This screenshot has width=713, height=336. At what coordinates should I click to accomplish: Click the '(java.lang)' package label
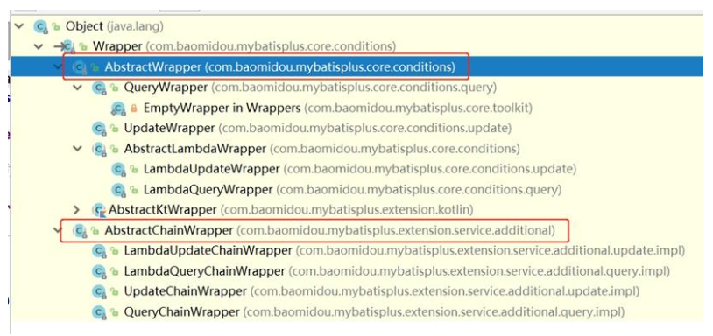[x=135, y=26]
